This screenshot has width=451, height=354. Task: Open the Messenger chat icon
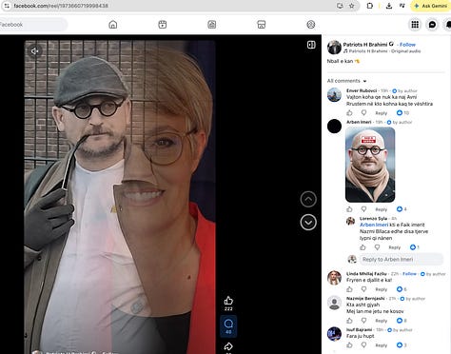[x=432, y=25]
